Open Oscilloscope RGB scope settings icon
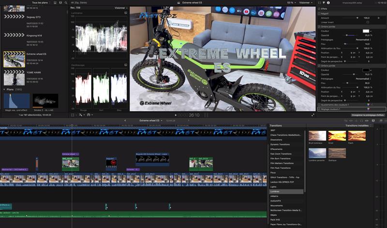The image size is (387, 228). 126,65
